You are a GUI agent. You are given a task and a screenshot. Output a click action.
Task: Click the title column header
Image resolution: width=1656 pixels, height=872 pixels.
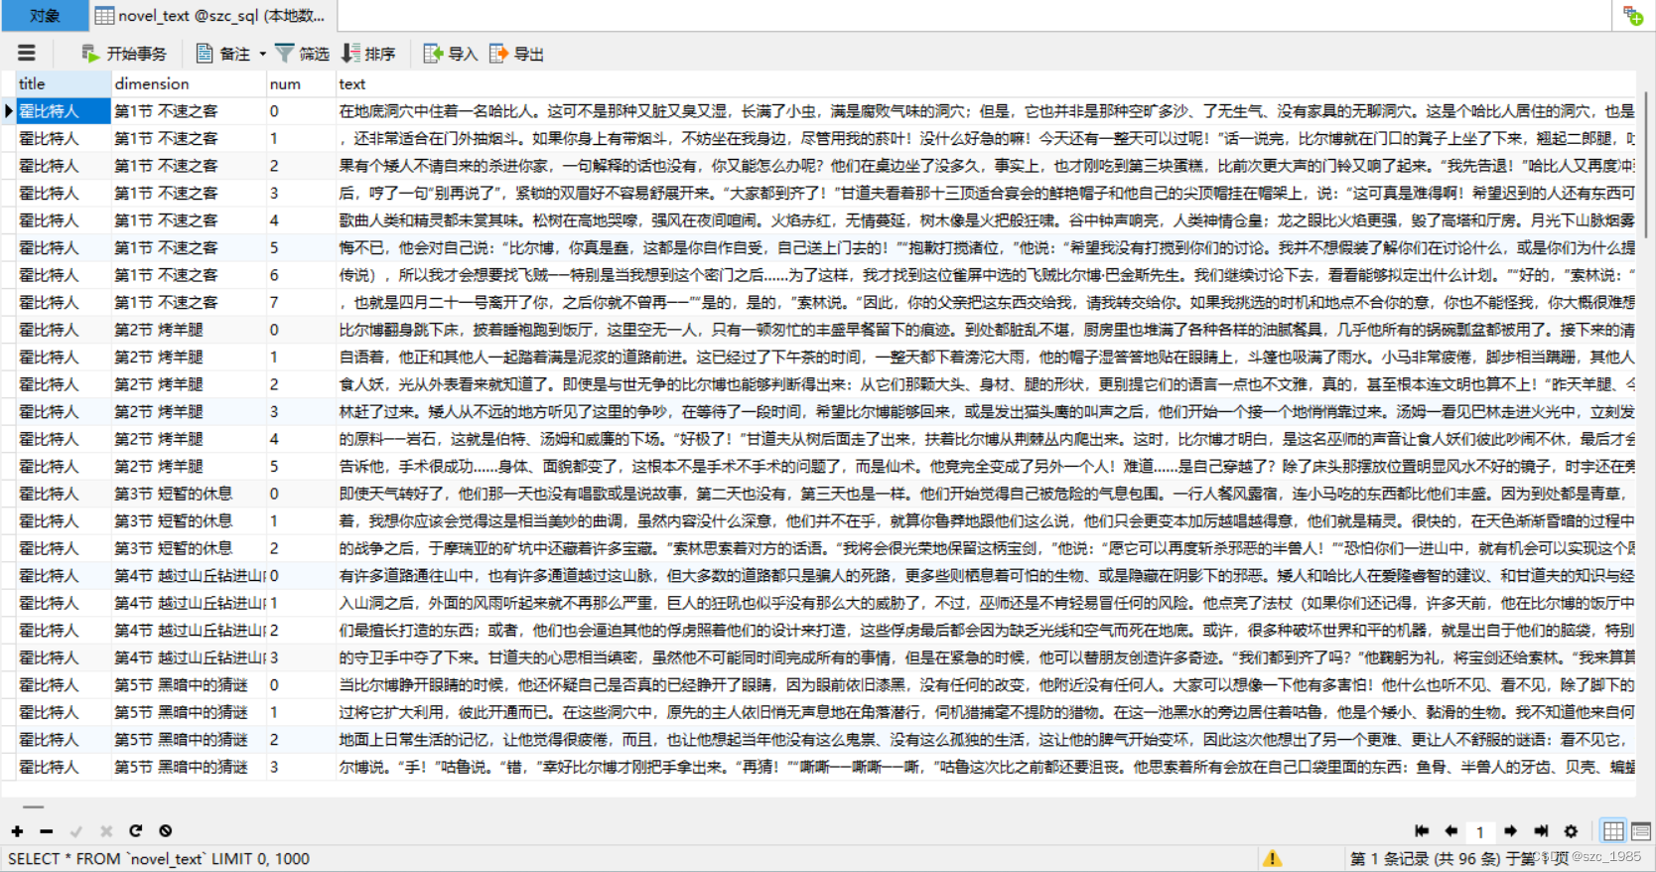[x=62, y=84]
